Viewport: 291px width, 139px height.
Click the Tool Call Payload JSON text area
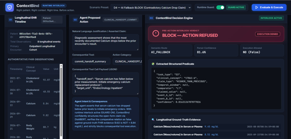105,83
